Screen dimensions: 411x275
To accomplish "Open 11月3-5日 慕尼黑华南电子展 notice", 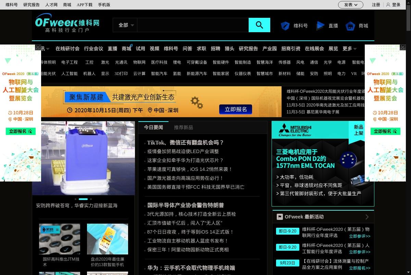I will click(x=313, y=112).
